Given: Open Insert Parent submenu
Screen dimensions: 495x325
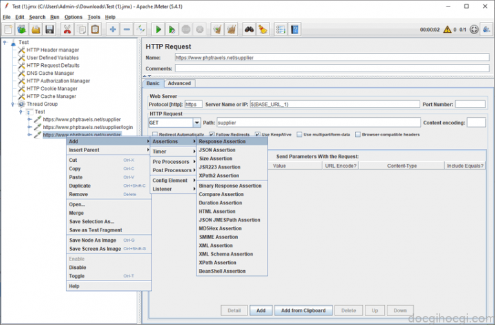Looking at the screenshot, I should click(x=109, y=150).
